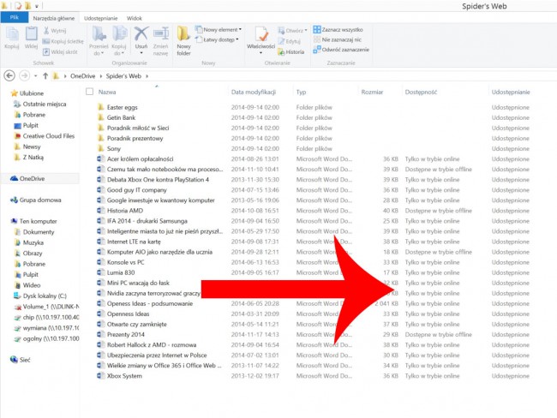557x418 pixels.
Task: Select the Openness Ideas document
Action: [x=123, y=314]
